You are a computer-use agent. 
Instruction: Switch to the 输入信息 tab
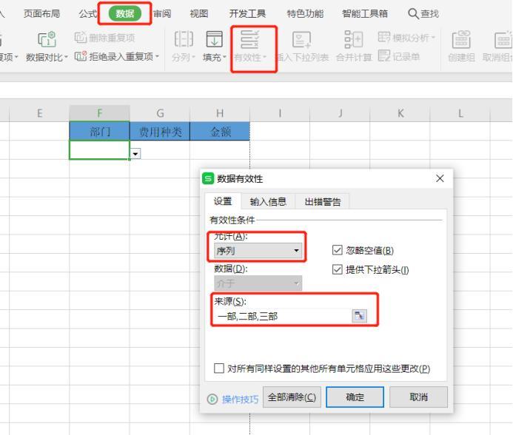268,201
